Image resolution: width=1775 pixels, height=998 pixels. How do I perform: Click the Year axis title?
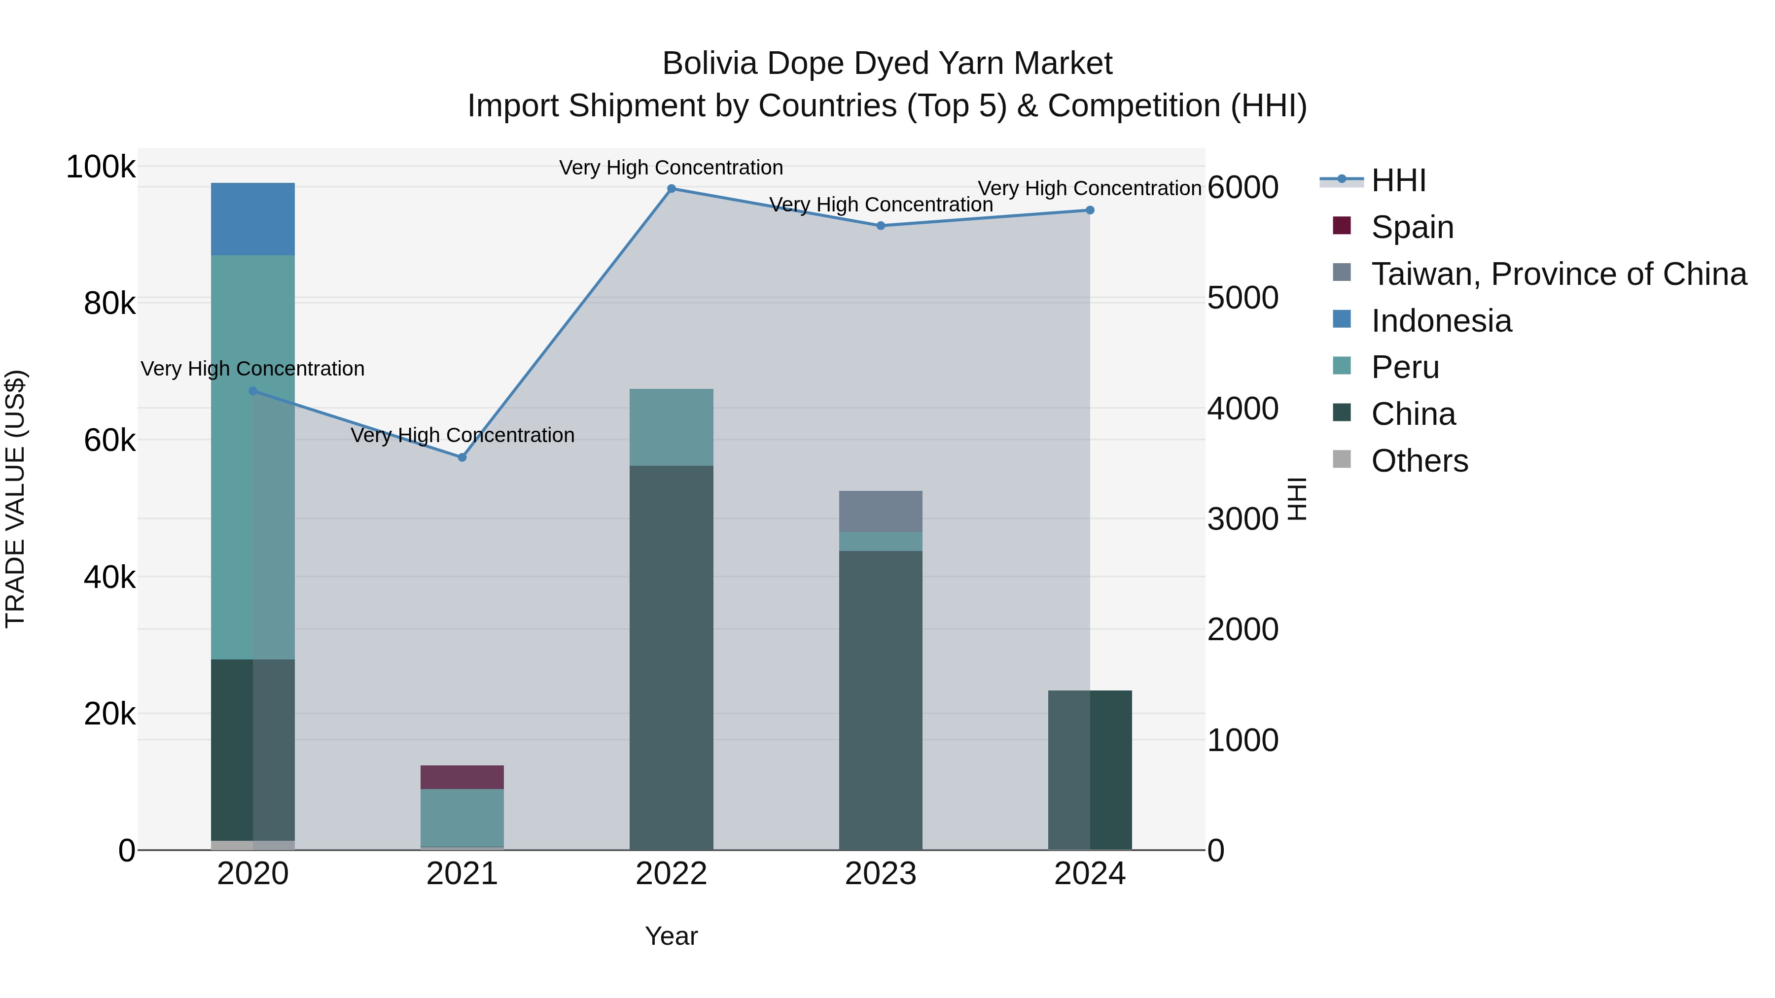(671, 936)
